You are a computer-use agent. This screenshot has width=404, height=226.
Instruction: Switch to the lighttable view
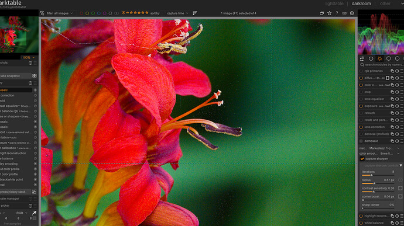pyautogui.click(x=334, y=4)
